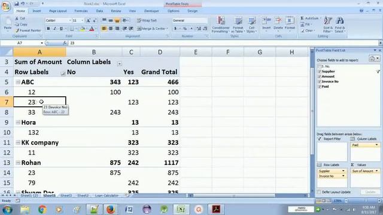Click the Update button
This screenshot has width=383, height=215.
pyautogui.click(x=370, y=192)
